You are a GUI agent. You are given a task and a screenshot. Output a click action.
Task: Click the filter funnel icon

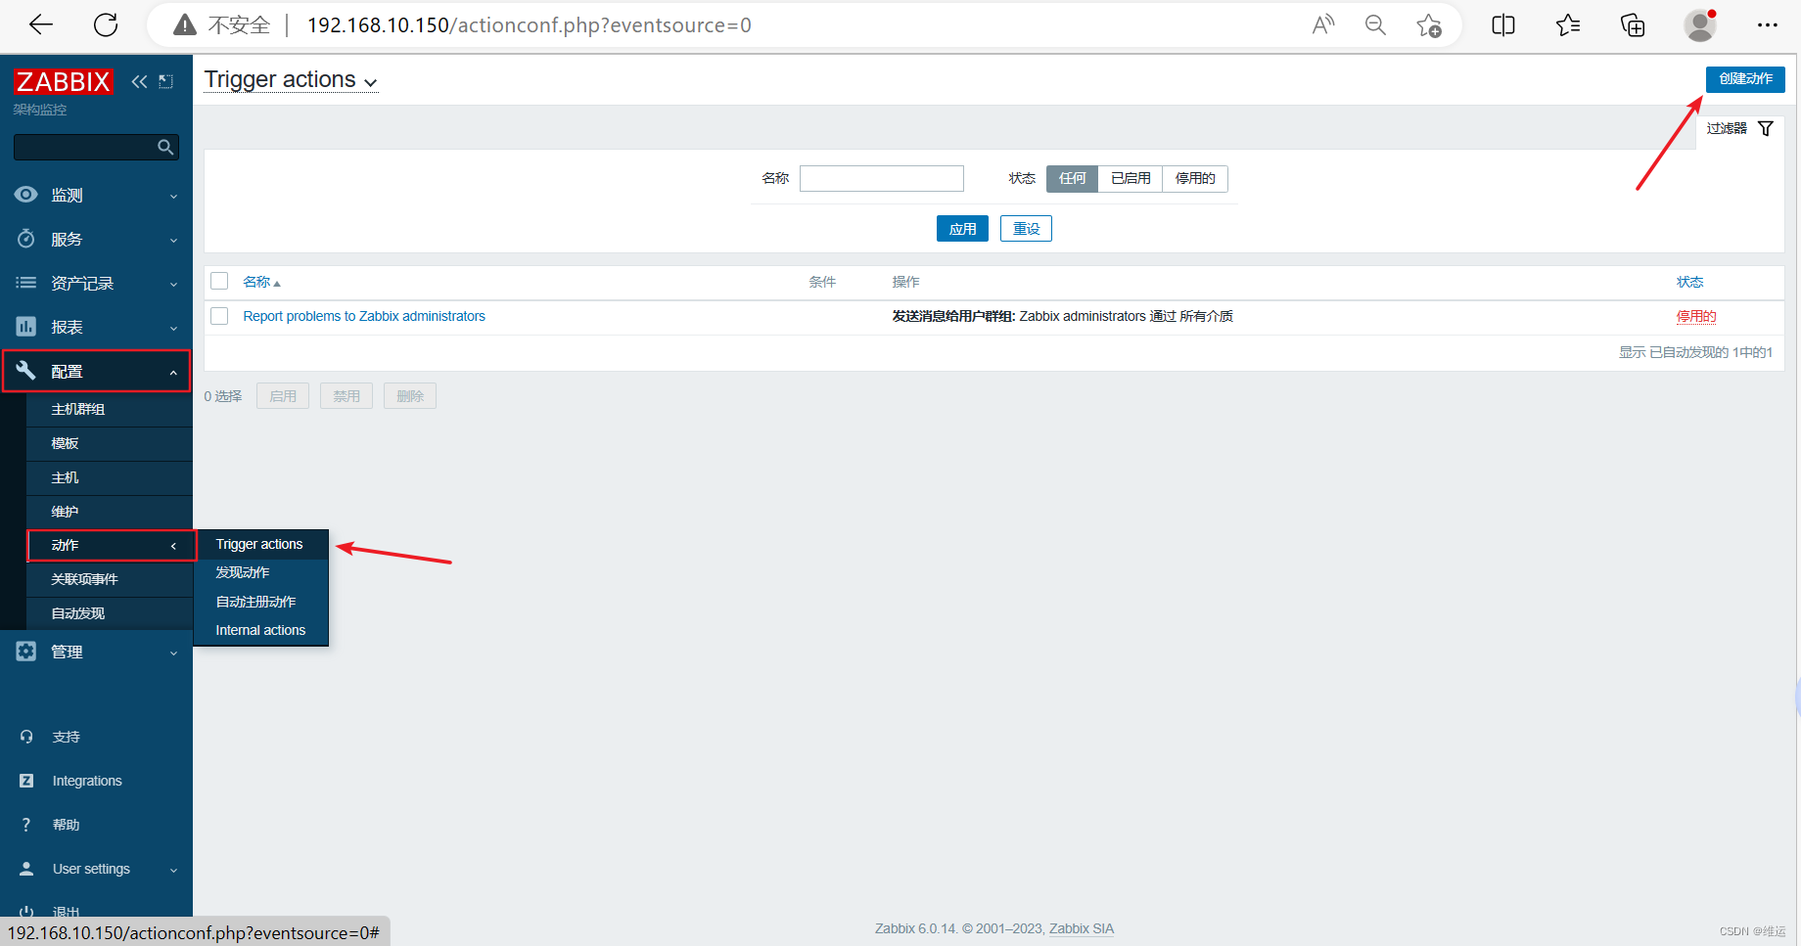coord(1766,128)
